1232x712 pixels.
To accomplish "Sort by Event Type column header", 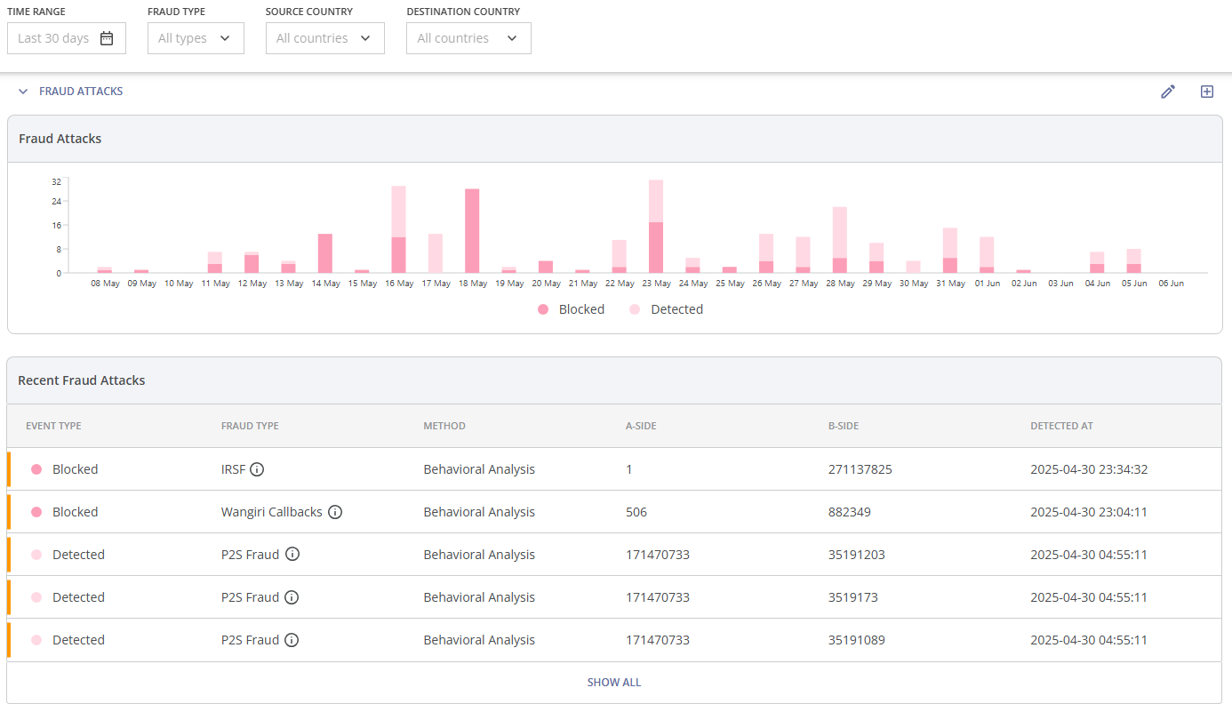I will (x=53, y=426).
